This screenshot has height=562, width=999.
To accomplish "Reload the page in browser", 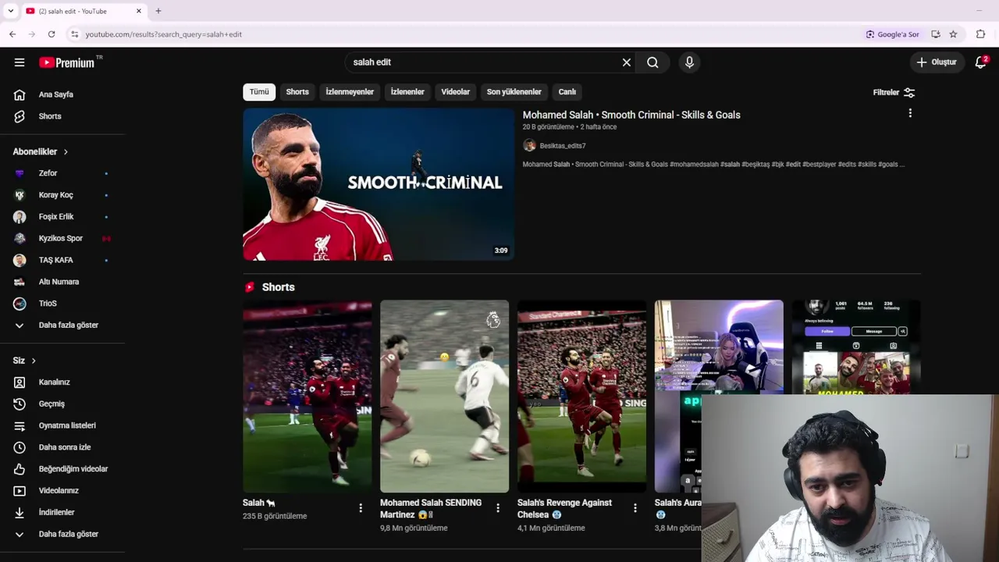I will [x=52, y=34].
